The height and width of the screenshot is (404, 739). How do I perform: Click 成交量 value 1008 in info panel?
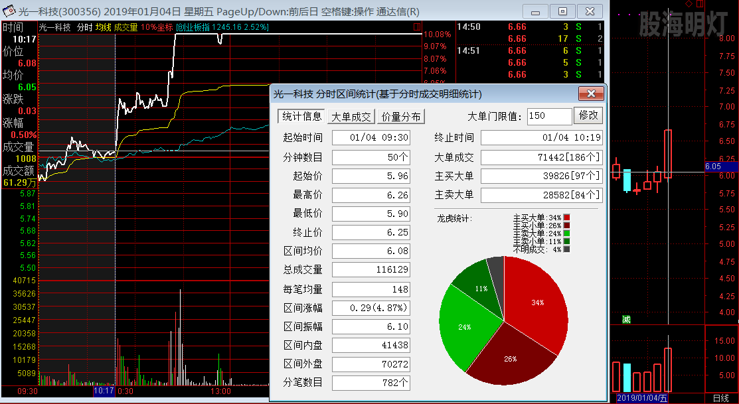pyautogui.click(x=27, y=159)
